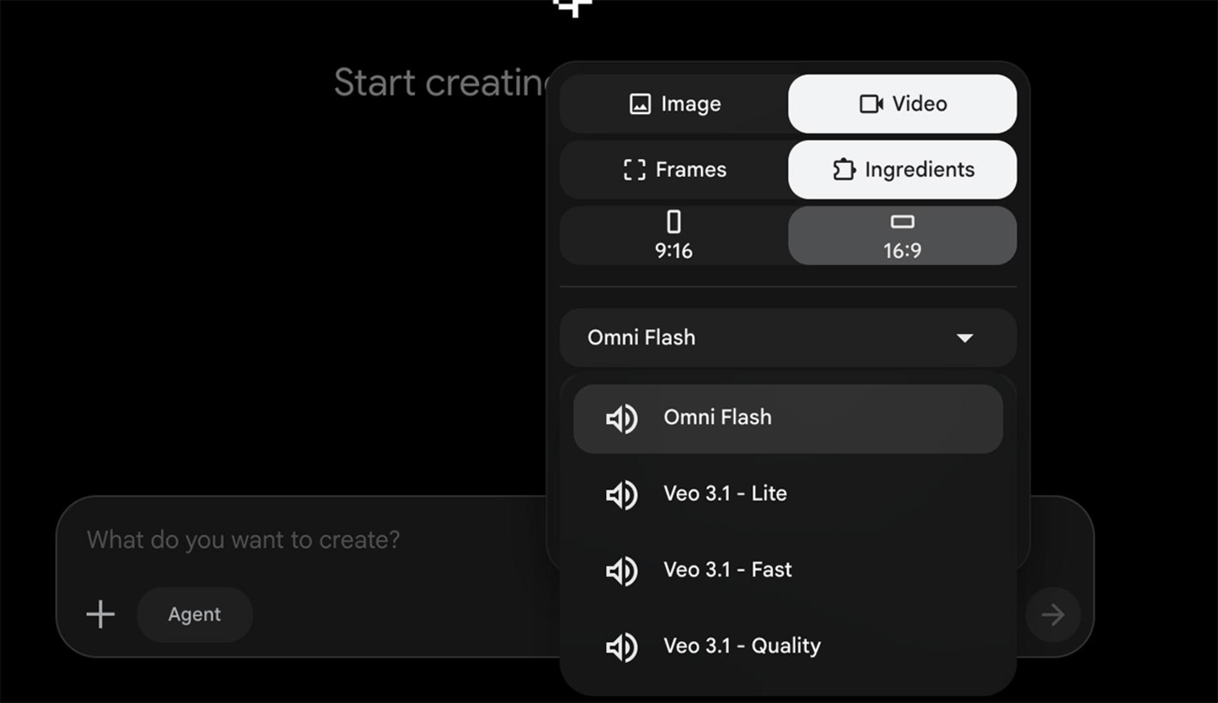Viewport: 1218px width, 703px height.
Task: Expand the Omni Flash model dropdown
Action: [x=788, y=338]
